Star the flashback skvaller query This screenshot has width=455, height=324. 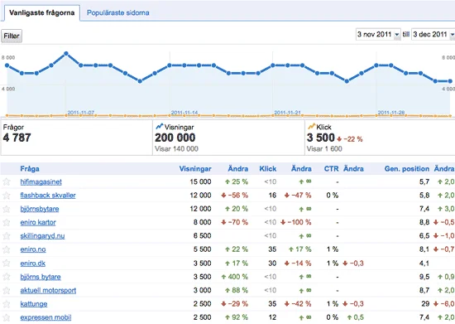pyautogui.click(x=7, y=196)
